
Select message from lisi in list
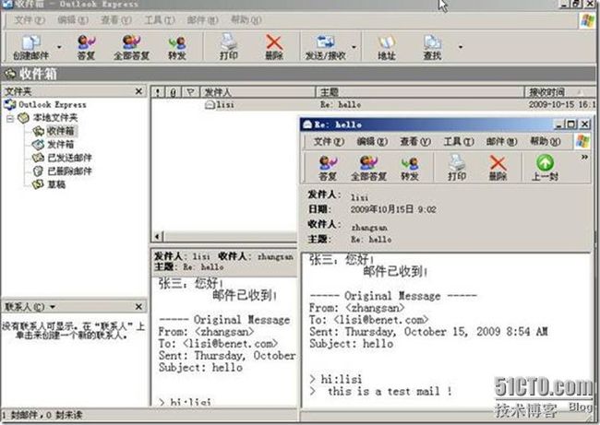(220, 104)
